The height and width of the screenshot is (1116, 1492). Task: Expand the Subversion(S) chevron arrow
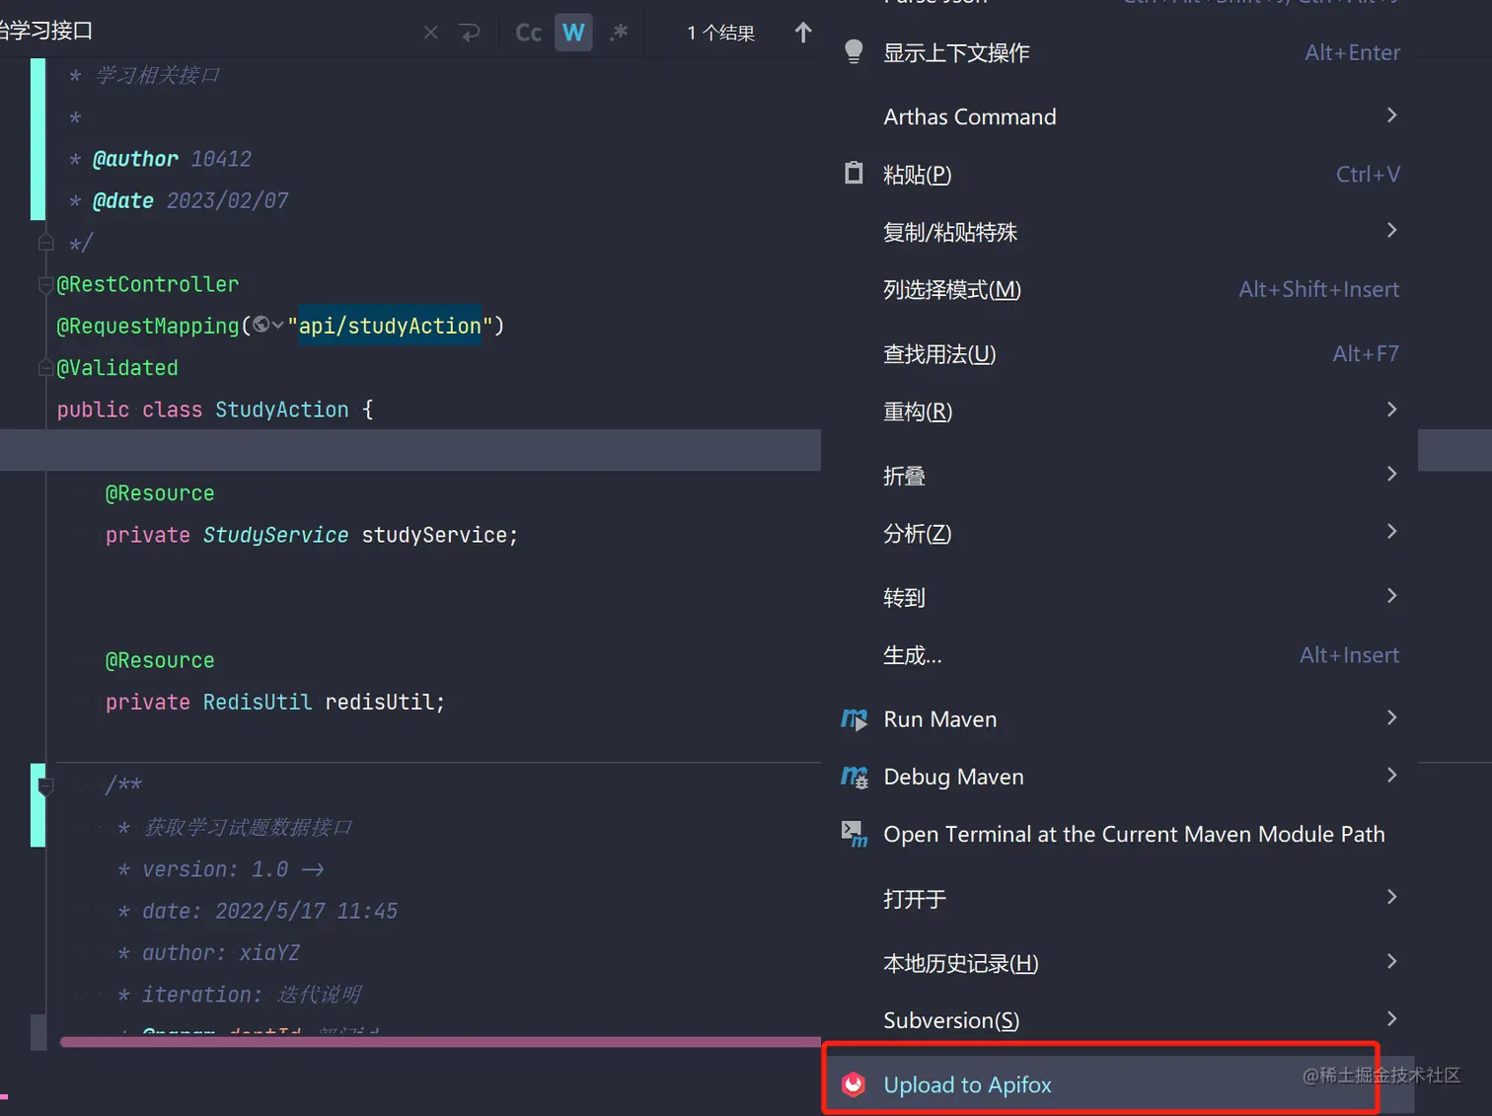point(1391,1018)
